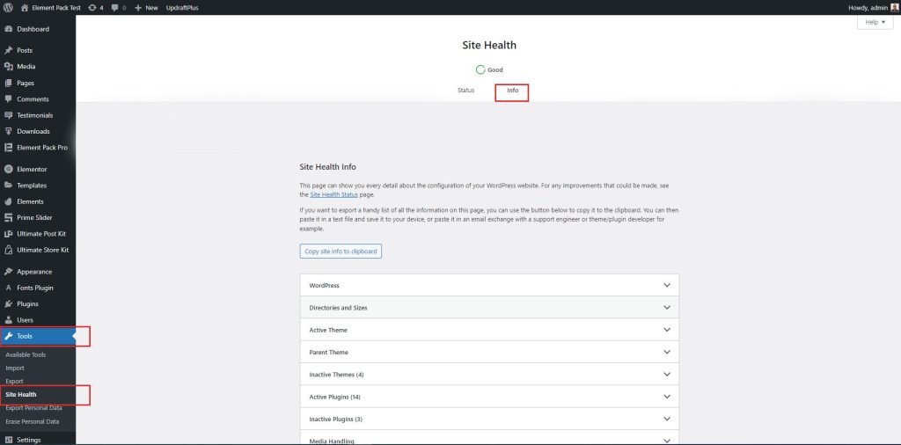Click the Media library sidebar icon
The height and width of the screenshot is (445, 901).
coord(8,67)
